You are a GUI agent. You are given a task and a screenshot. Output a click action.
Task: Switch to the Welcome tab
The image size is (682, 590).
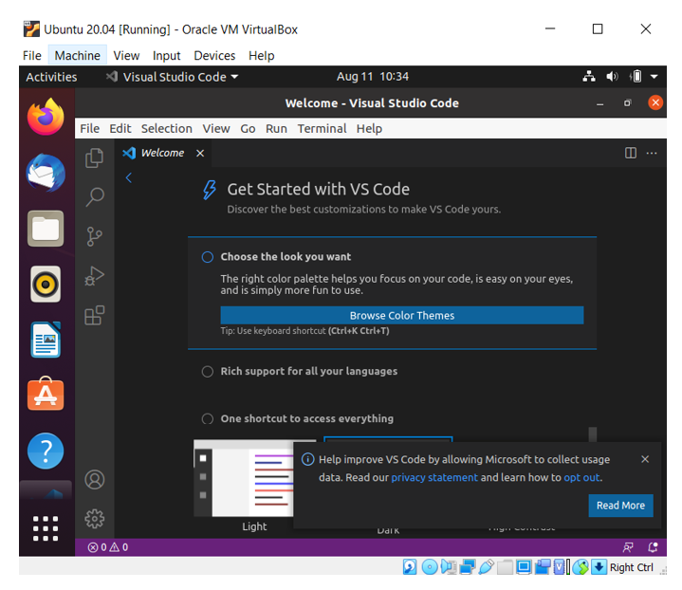click(x=162, y=153)
